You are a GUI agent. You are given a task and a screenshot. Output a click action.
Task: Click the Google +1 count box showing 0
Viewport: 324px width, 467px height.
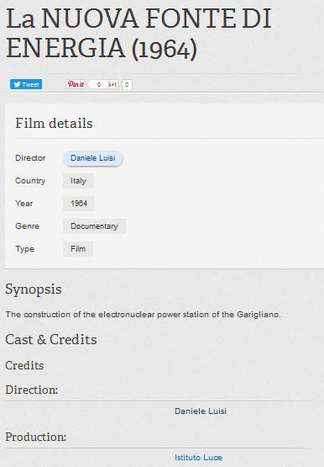pyautogui.click(x=127, y=85)
